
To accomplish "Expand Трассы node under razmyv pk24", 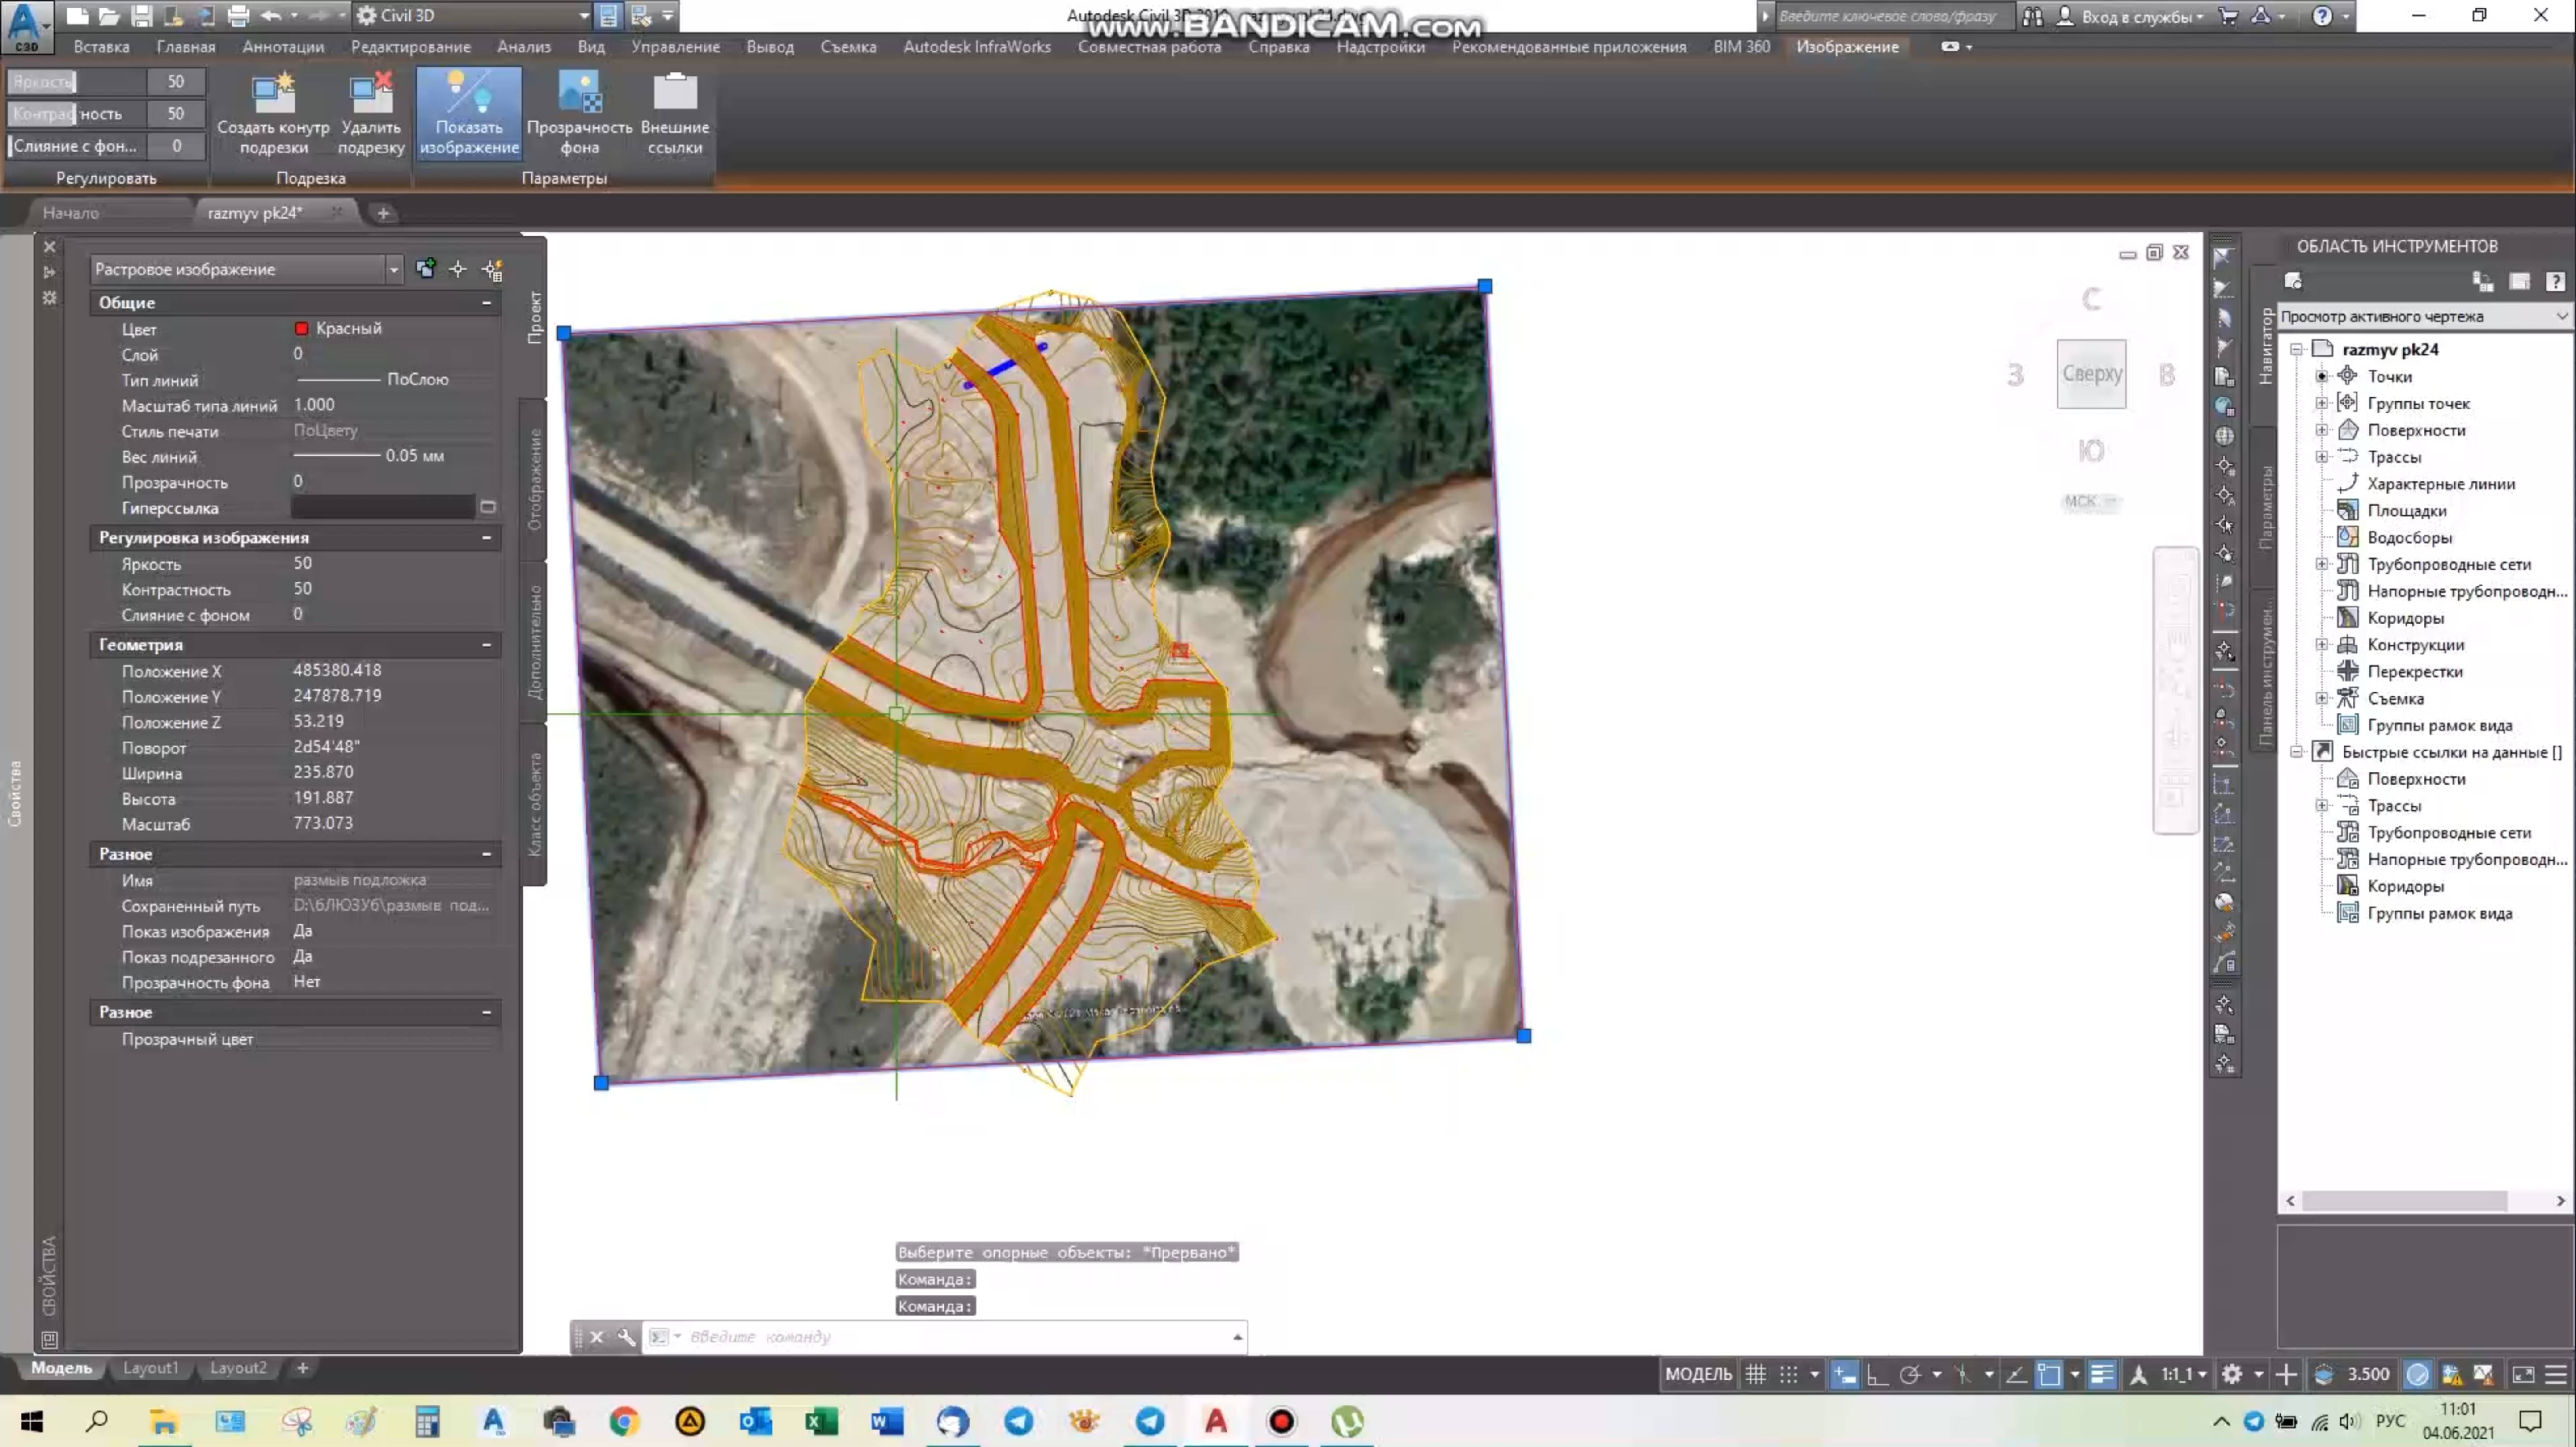I will pos(2323,457).
